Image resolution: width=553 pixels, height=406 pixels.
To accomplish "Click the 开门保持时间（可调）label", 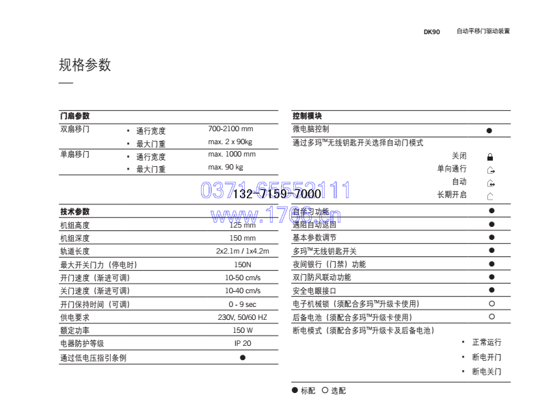I will click(x=95, y=304).
